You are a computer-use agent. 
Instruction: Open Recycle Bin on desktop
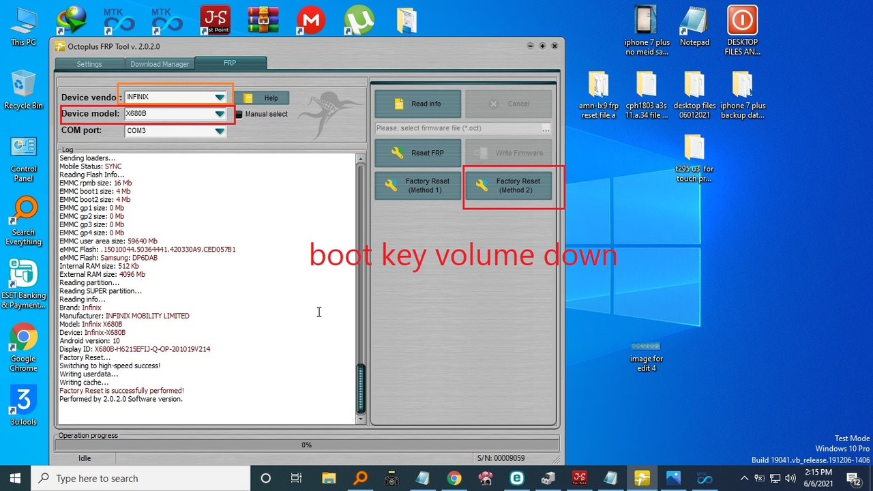click(23, 89)
